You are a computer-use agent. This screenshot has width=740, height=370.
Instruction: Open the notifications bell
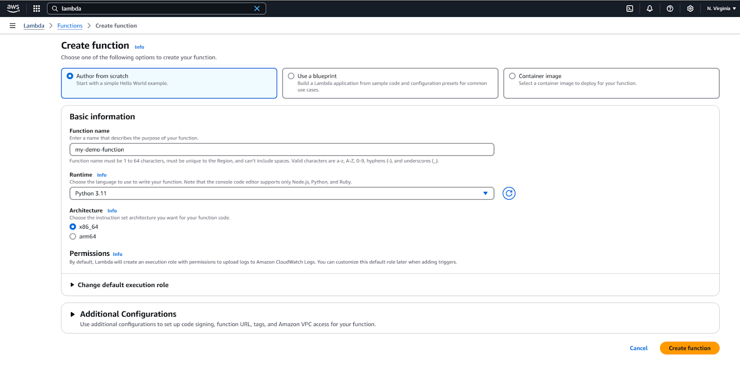coord(650,8)
